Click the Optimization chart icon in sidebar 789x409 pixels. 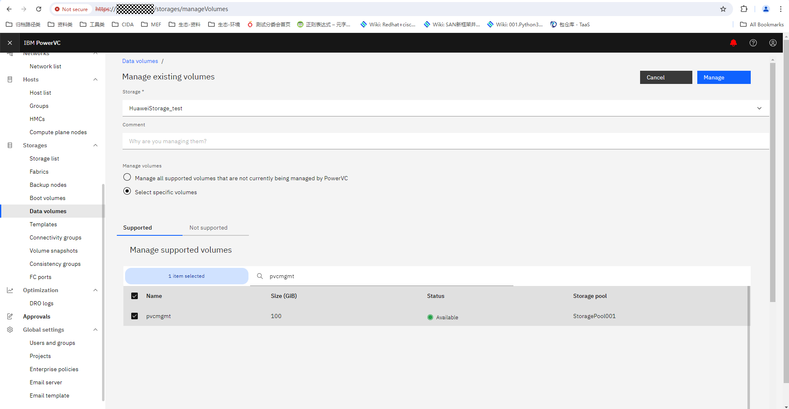click(x=10, y=290)
